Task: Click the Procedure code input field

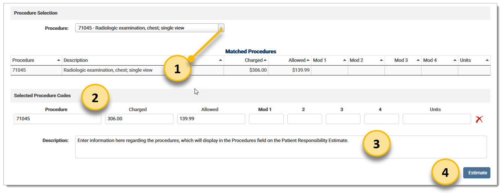Action: tap(57, 119)
